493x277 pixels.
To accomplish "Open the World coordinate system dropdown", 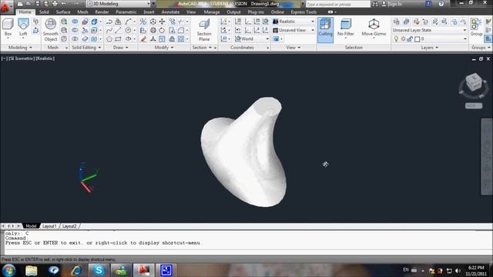I will click(252, 39).
